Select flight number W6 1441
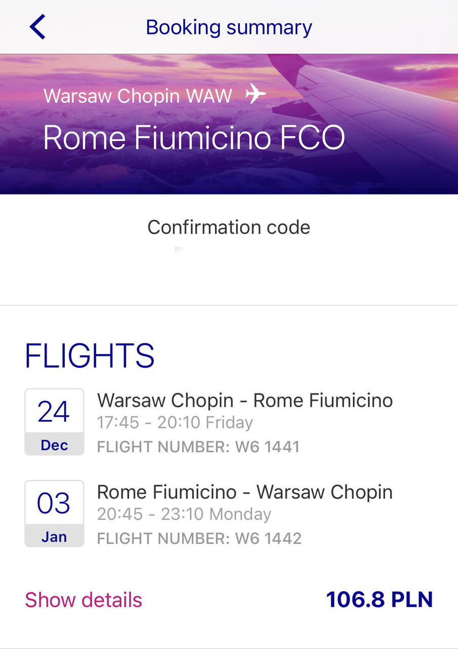This screenshot has height=649, width=458. [x=198, y=447]
